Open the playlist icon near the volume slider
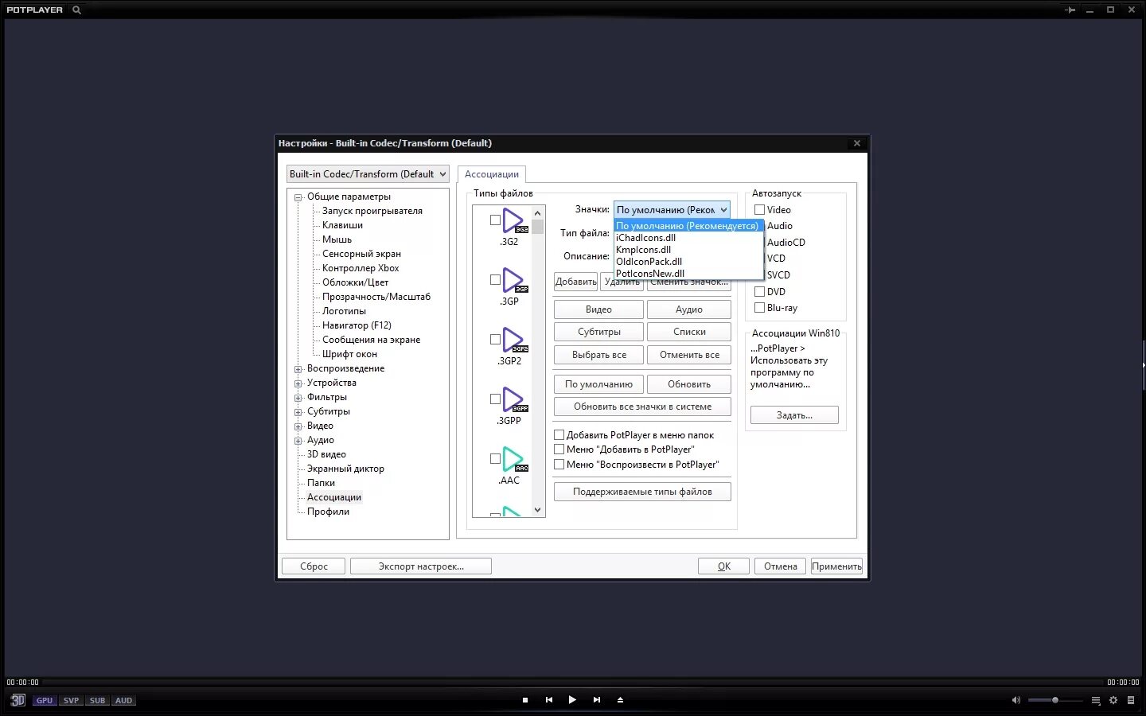 coord(1096,700)
